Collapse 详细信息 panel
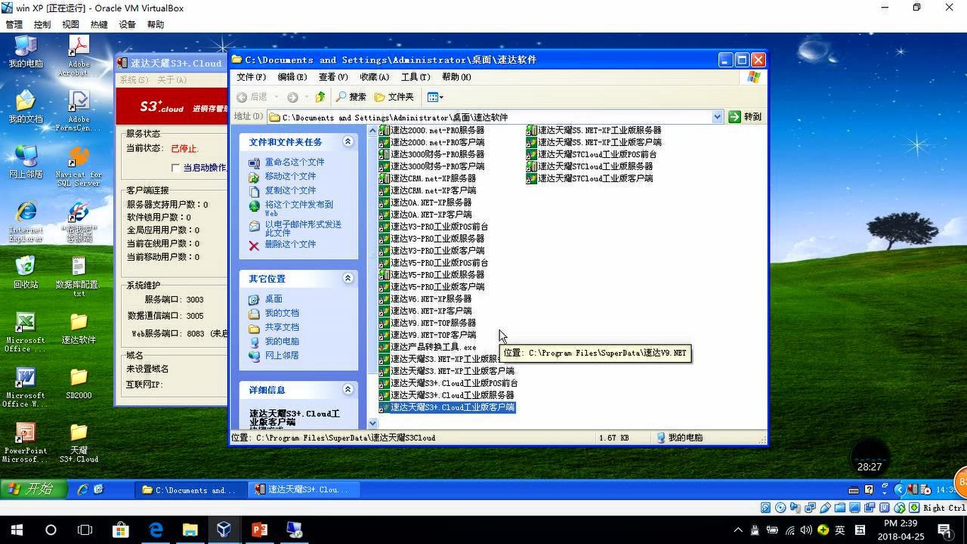 coord(348,389)
